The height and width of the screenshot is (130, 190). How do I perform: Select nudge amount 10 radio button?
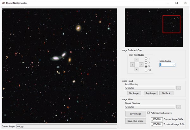(146, 70)
